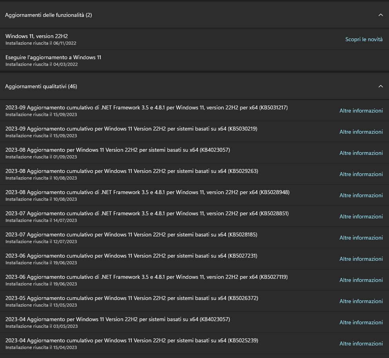This screenshot has width=389, height=358.
Task: Open Altre informazioni for KB5029263
Action: [361, 174]
